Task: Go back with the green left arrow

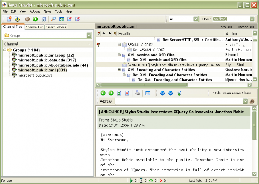Action: (103, 93)
